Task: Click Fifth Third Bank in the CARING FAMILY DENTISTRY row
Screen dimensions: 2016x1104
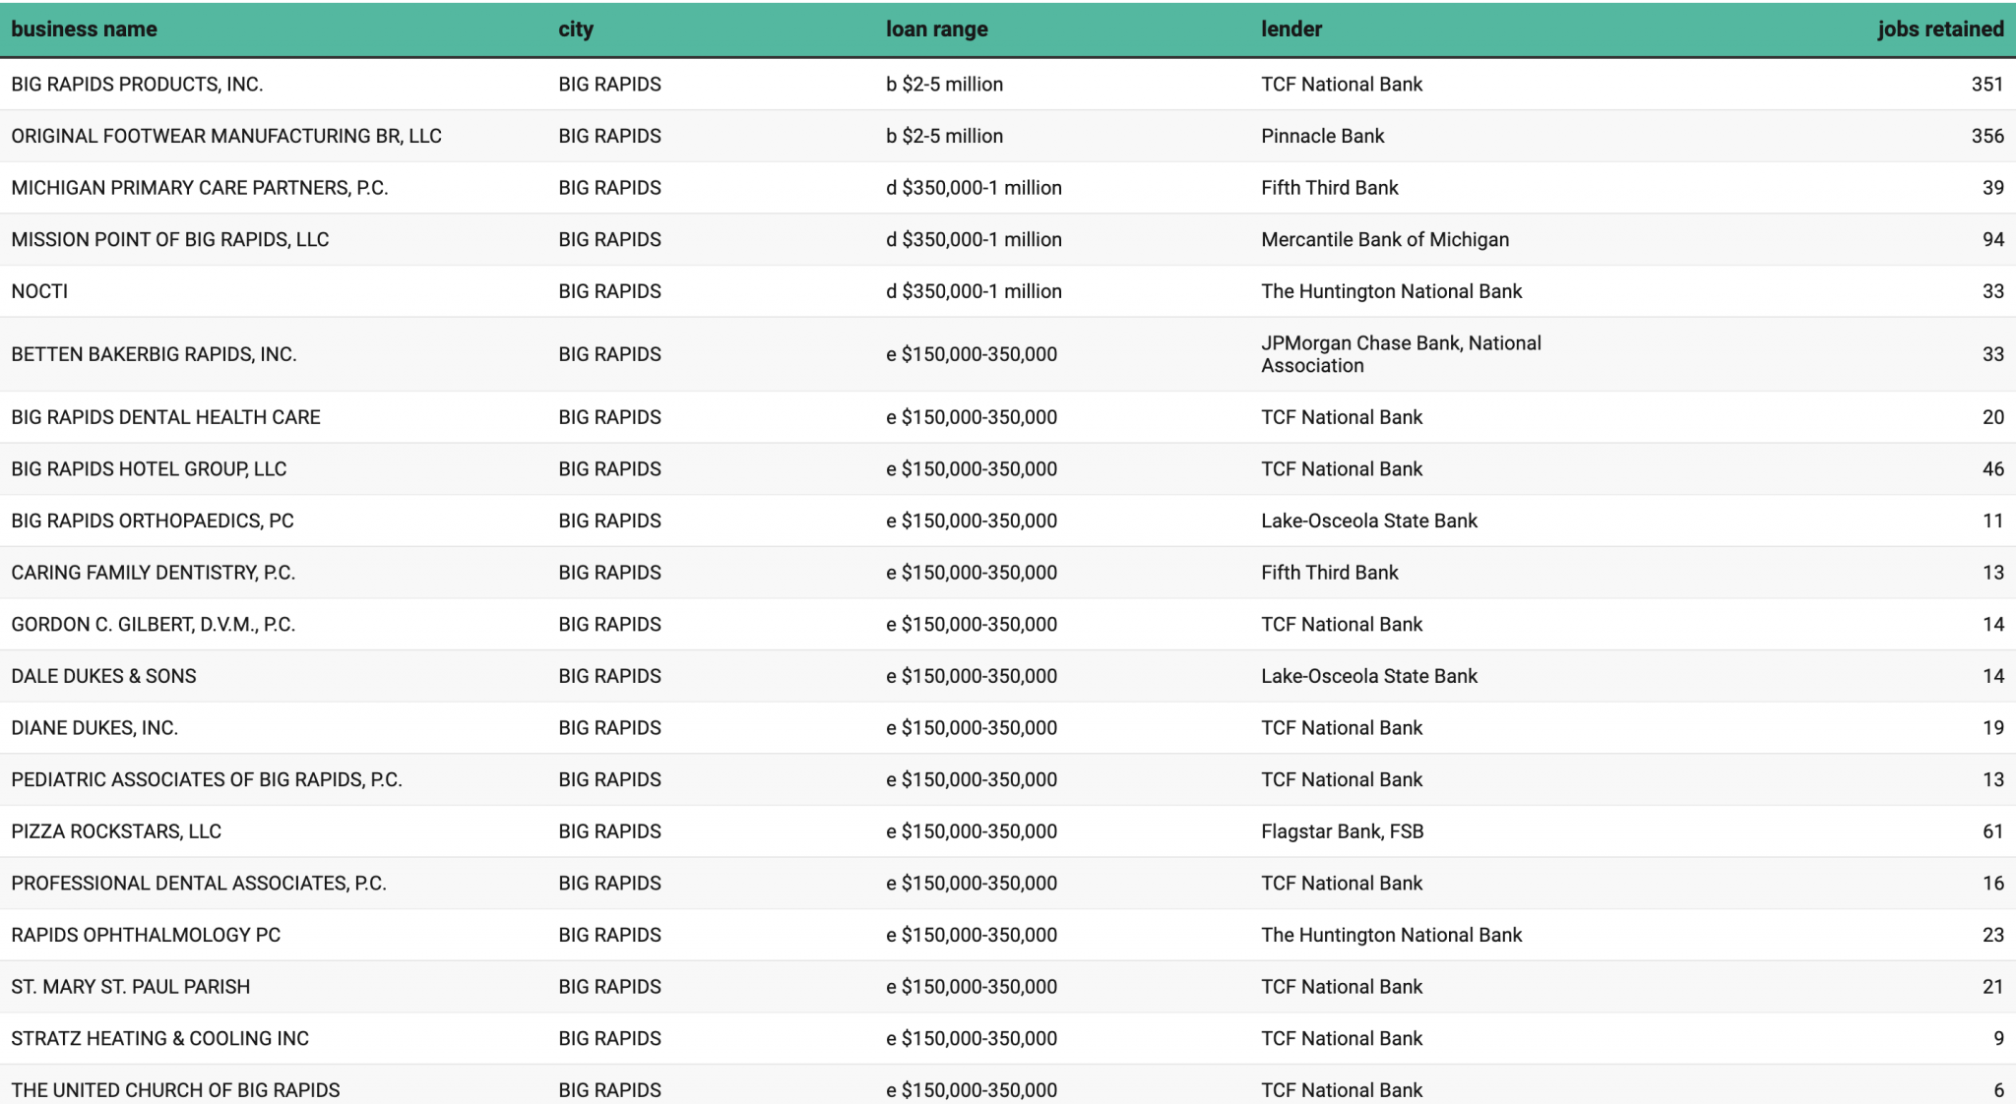Action: (1331, 572)
